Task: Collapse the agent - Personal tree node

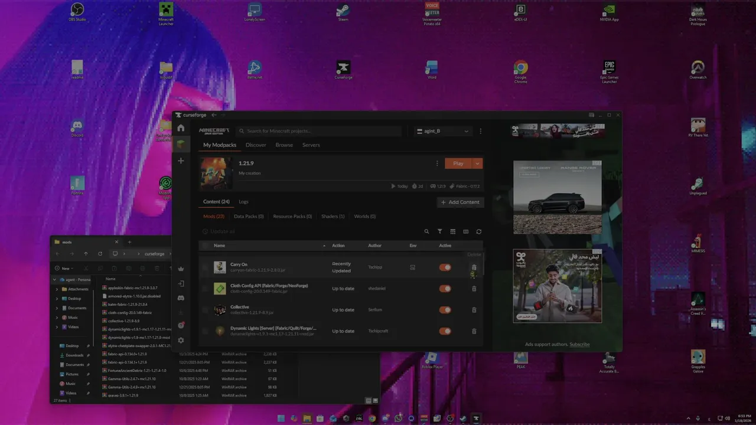Action: coord(54,279)
